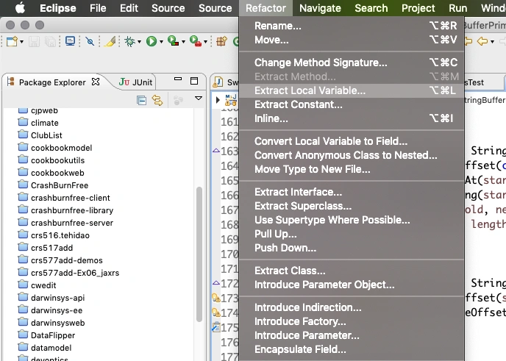Select the ClubList project

click(46, 135)
